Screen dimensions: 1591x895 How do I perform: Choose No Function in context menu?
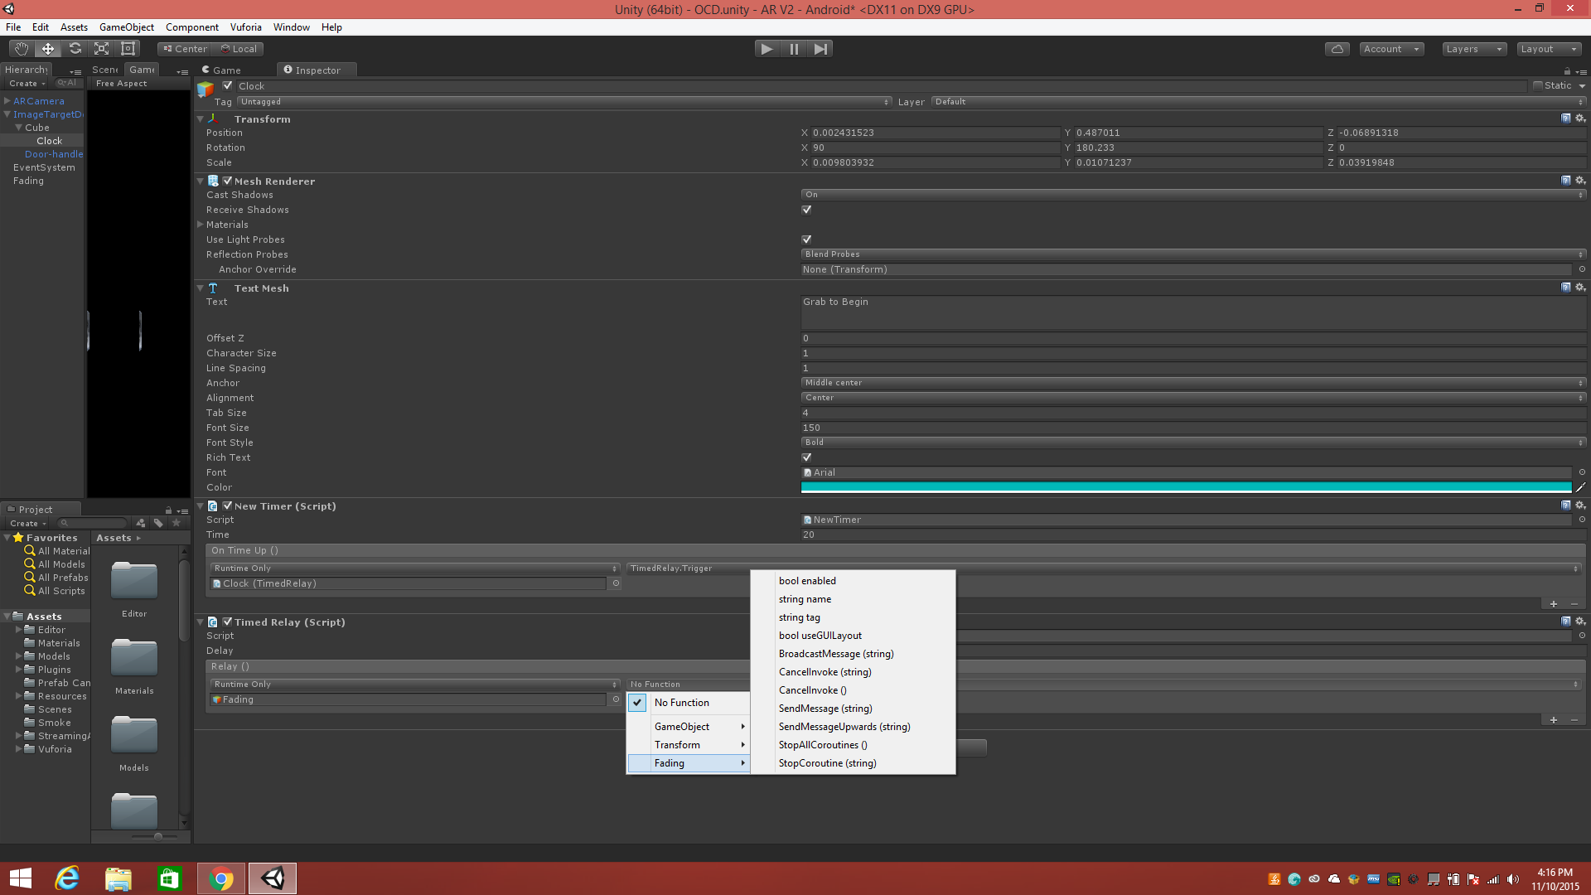[x=689, y=703]
